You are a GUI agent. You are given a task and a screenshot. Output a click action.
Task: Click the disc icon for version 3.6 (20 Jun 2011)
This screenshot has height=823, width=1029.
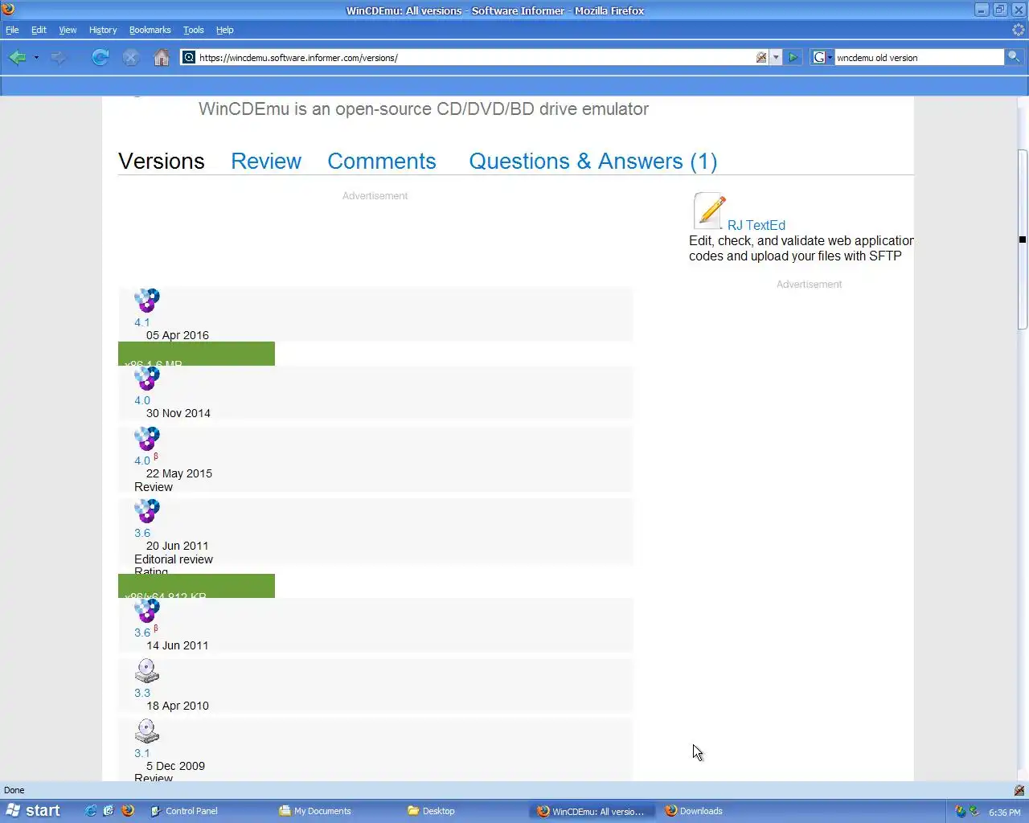point(147,511)
